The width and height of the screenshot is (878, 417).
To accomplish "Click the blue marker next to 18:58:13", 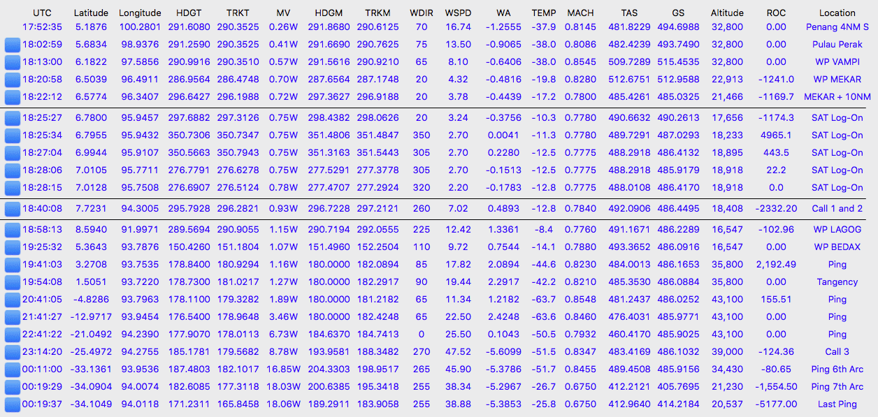I will pyautogui.click(x=13, y=231).
